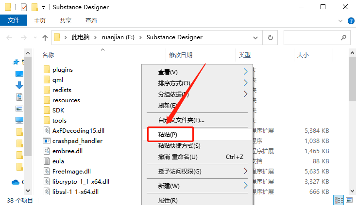Switch to large icons view layout
This screenshot has height=205, width=356.
tap(349, 200)
